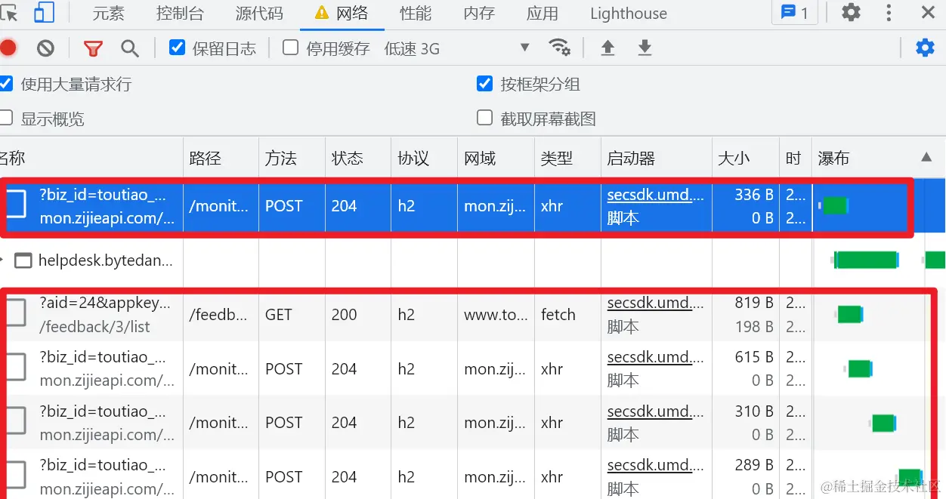Open secsdk.umd link in 310 B row
The image size is (946, 499).
point(655,411)
